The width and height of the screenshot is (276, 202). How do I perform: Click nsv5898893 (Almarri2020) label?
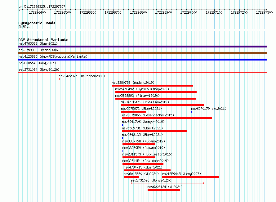(x=137, y=96)
